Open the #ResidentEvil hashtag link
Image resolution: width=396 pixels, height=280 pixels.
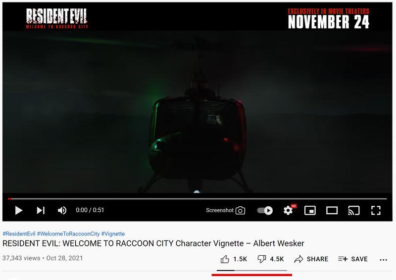point(19,234)
